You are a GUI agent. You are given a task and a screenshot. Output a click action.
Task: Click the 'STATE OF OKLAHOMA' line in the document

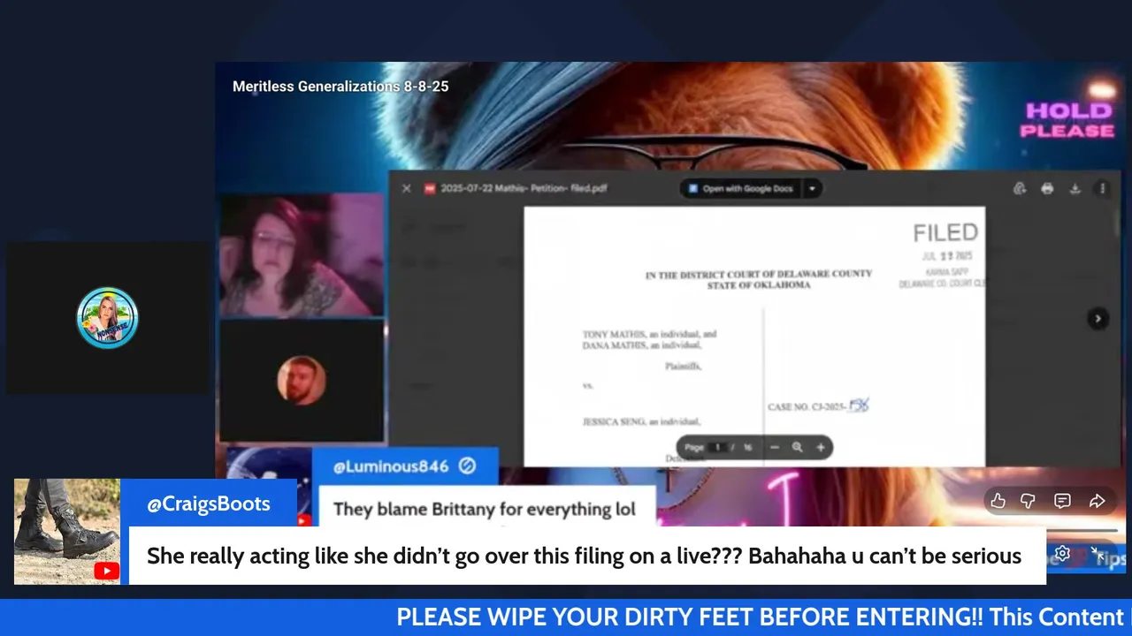759,285
